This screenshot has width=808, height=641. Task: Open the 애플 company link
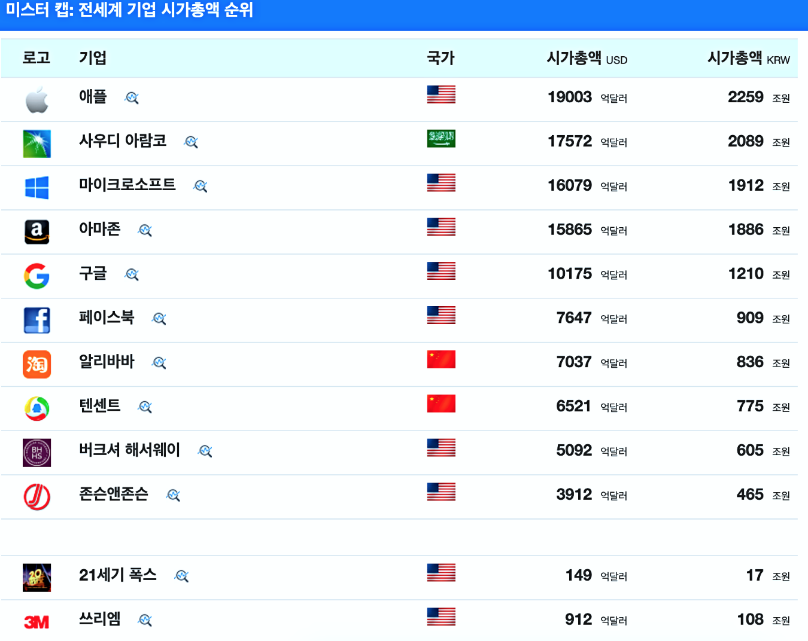tap(93, 96)
